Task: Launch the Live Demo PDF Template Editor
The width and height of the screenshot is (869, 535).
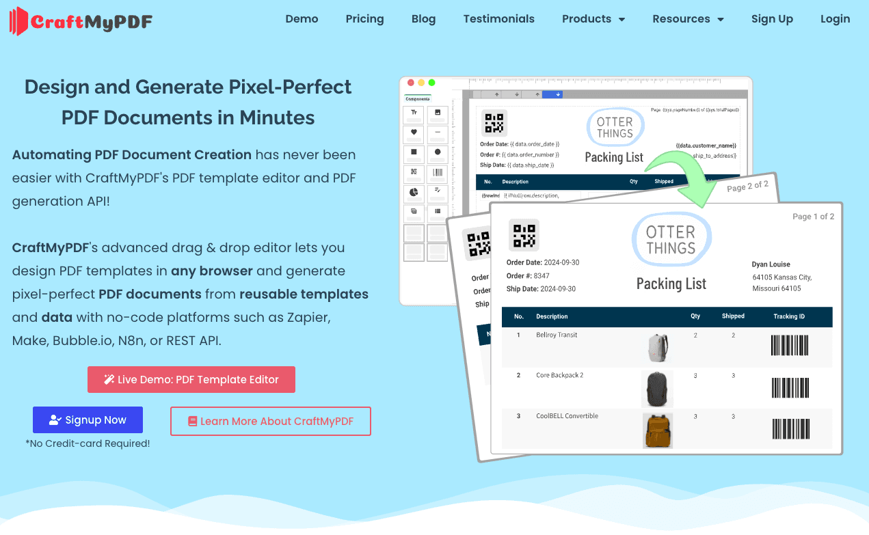Action: 191,379
